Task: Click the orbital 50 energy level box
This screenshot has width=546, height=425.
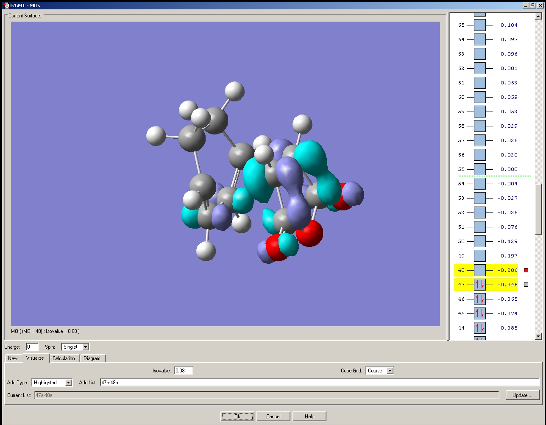Action: (x=479, y=241)
